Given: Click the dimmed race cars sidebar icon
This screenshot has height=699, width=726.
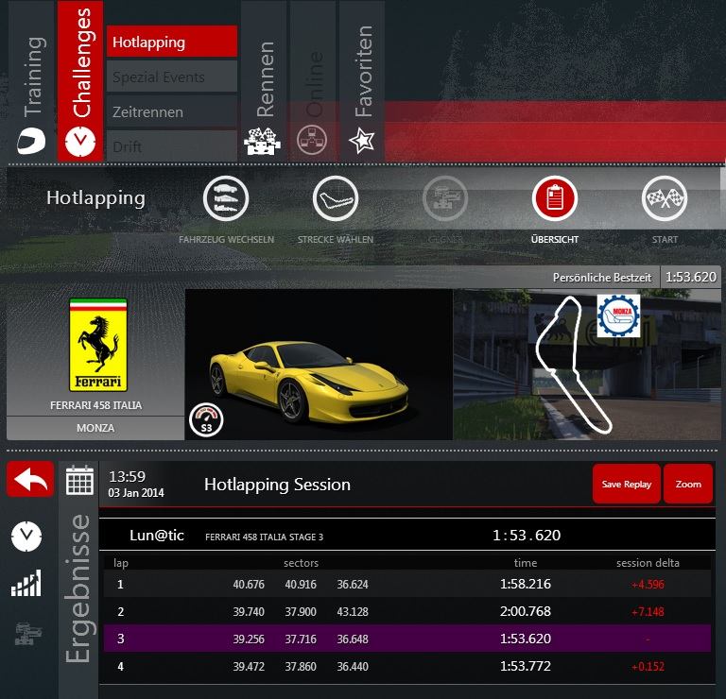Looking at the screenshot, I should click(27, 633).
